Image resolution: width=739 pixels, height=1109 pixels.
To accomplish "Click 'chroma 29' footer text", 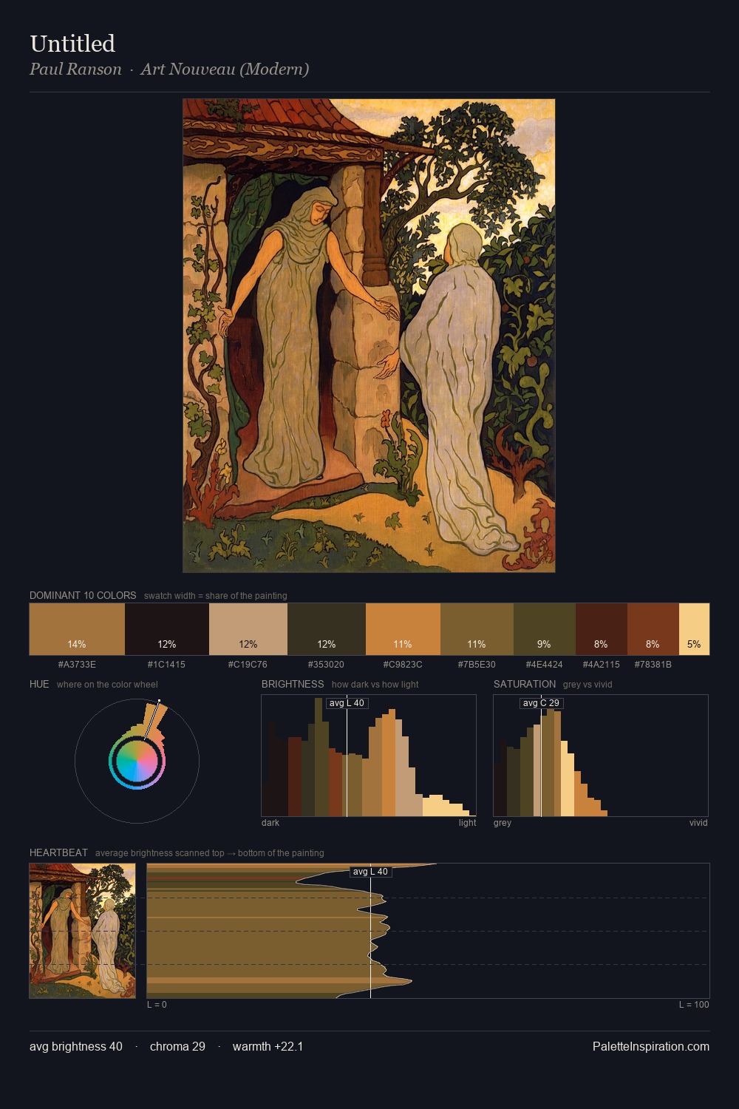I will point(177,1046).
